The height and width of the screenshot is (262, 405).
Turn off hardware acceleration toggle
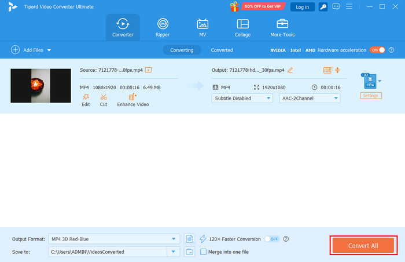[377, 50]
